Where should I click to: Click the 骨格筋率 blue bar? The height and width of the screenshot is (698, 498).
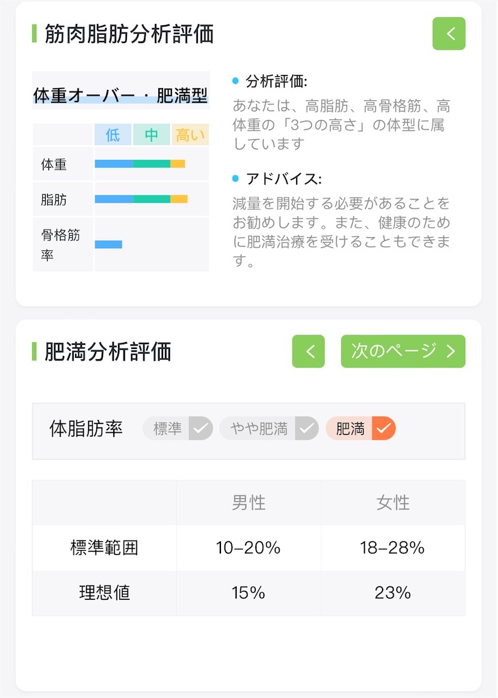(108, 244)
